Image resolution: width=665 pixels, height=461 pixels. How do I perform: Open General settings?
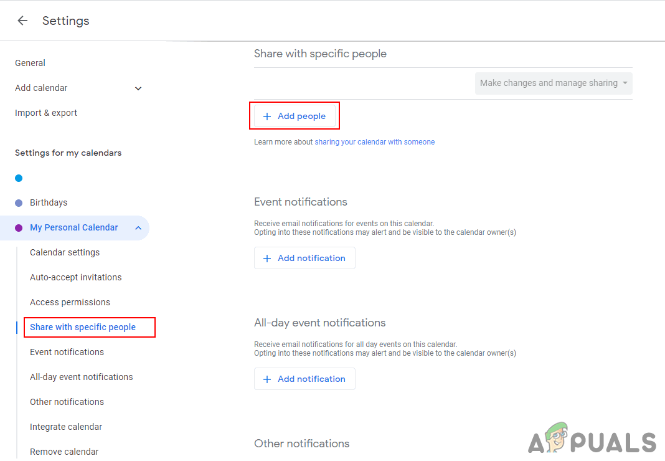pyautogui.click(x=30, y=63)
